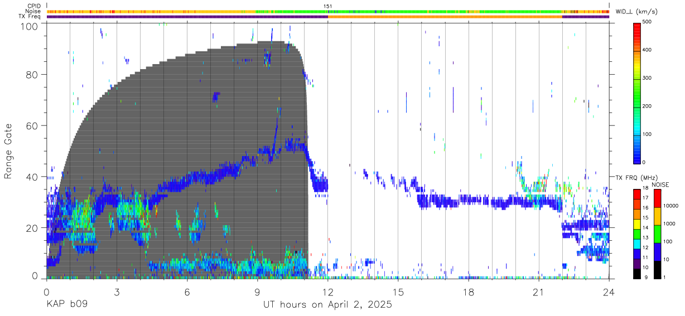Click x-axis tick label "3"
This screenshot has width=685, height=316.
pyautogui.click(x=117, y=292)
